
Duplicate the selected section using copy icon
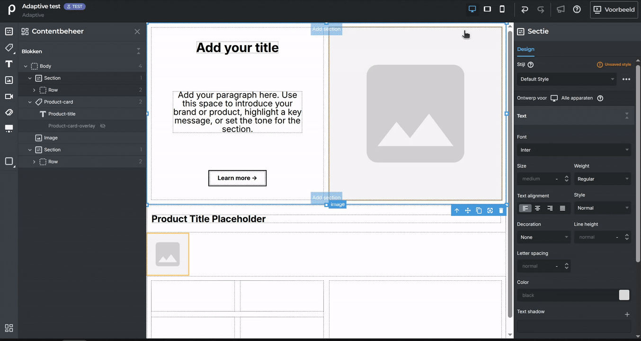[479, 210]
